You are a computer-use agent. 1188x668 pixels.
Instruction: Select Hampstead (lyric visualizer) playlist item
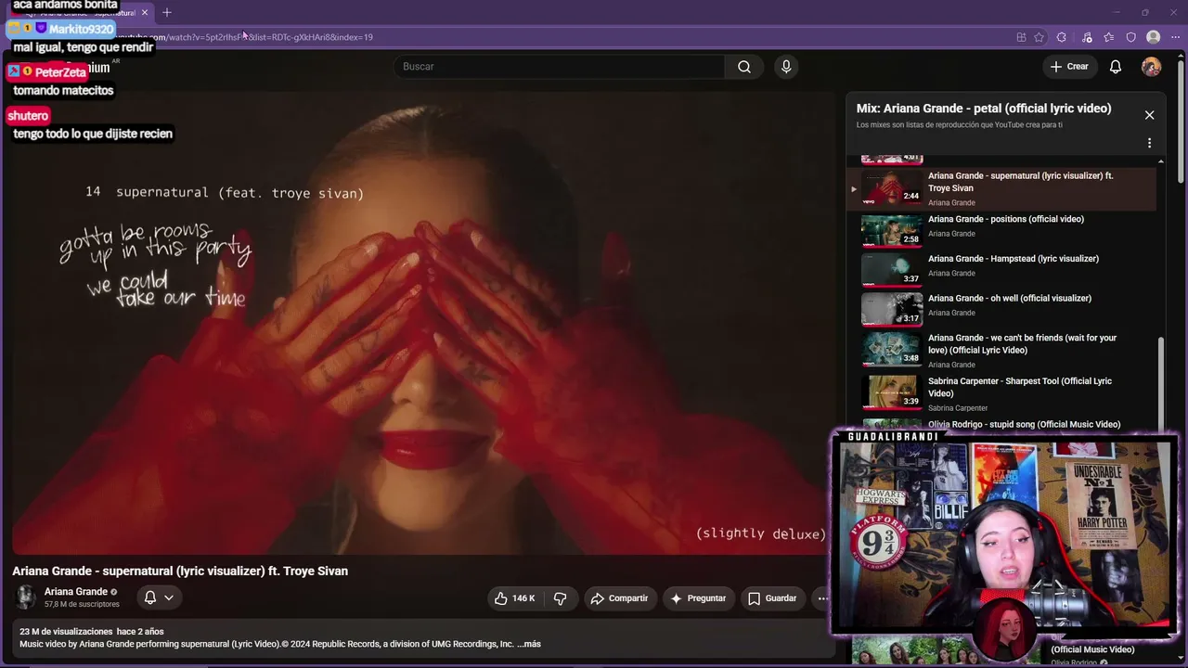pos(1014,259)
